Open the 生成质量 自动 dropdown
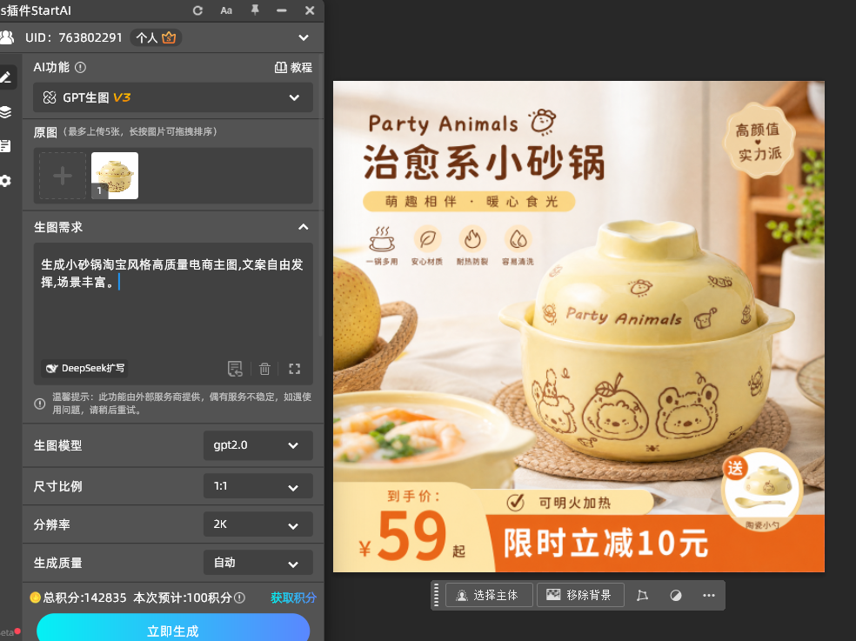The image size is (856, 641). click(258, 563)
